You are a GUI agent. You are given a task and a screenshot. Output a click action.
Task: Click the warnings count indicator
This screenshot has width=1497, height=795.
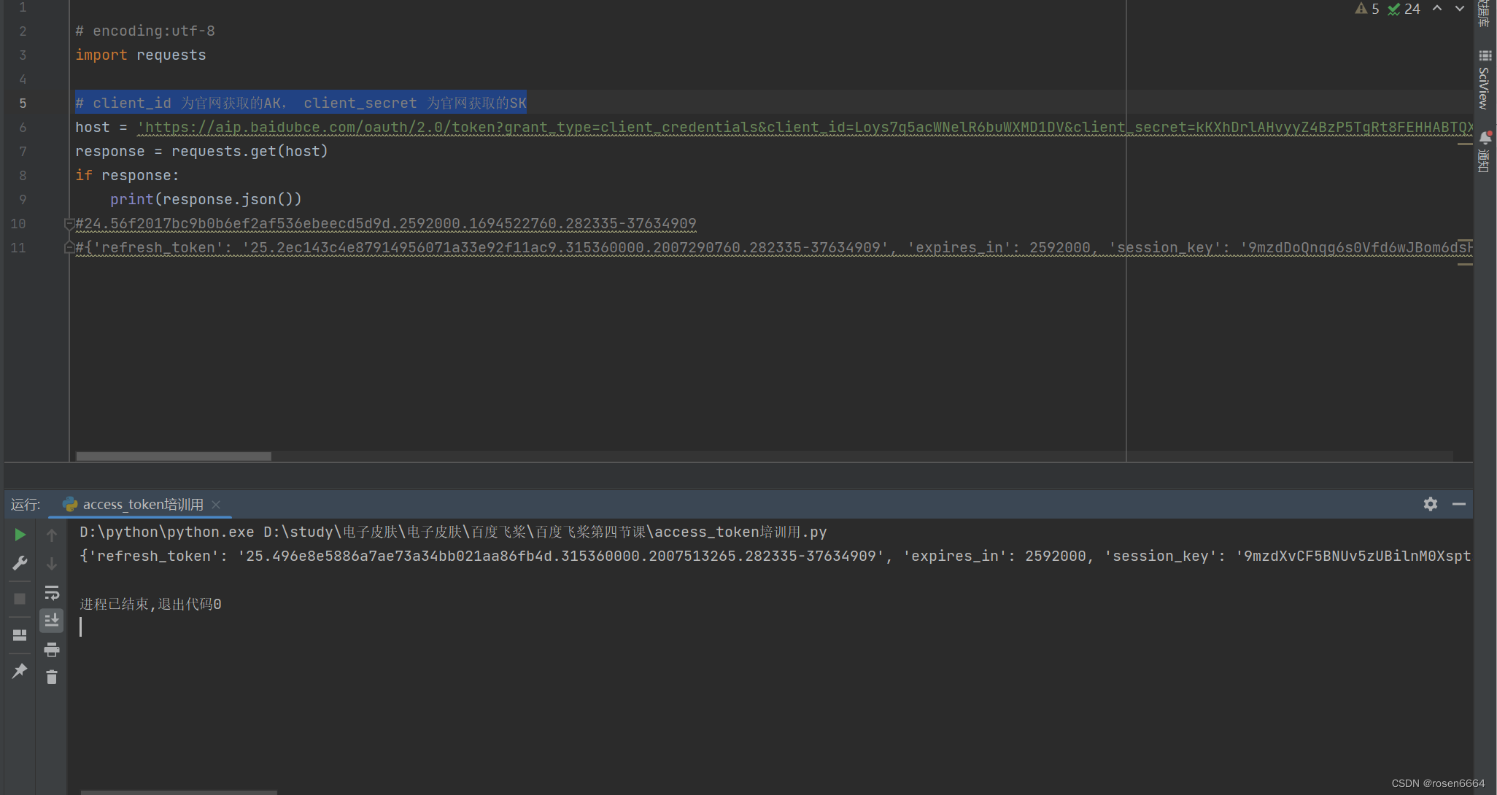point(1367,9)
